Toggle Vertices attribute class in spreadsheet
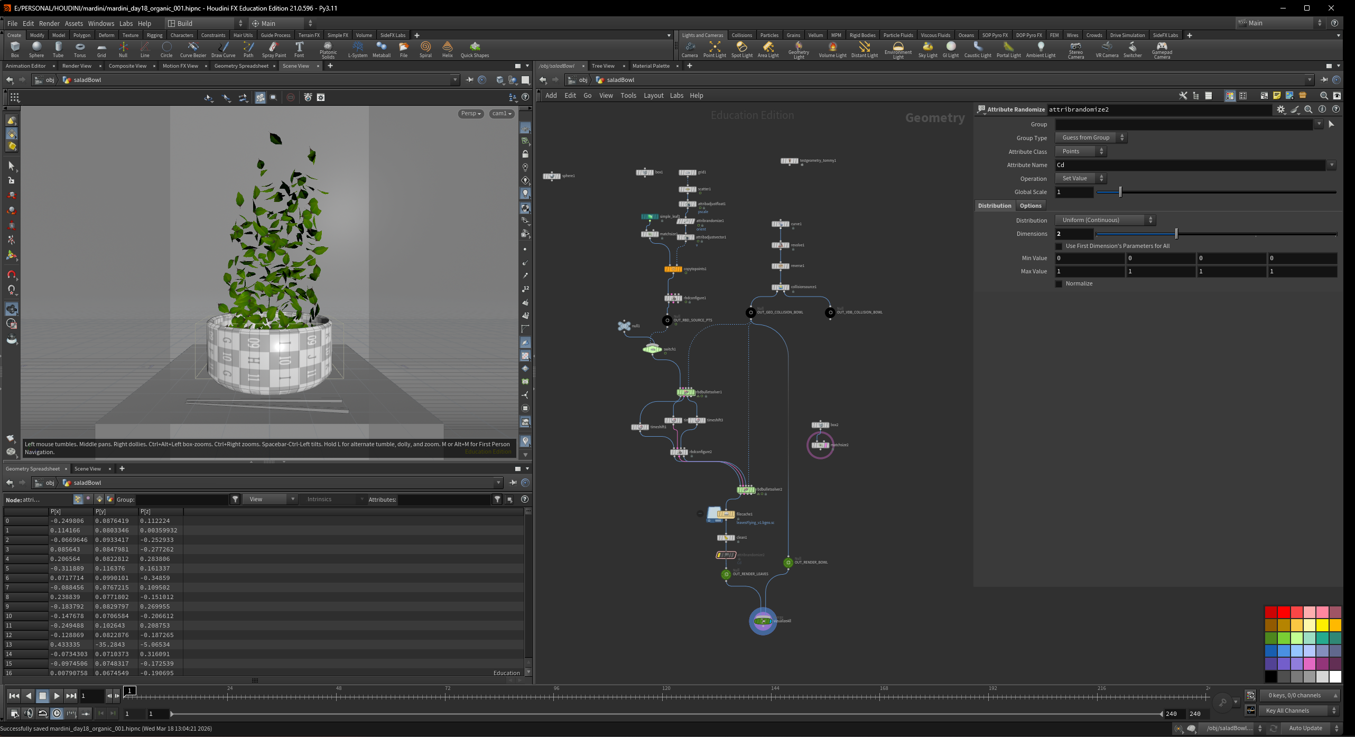1355x737 pixels. pyautogui.click(x=88, y=499)
